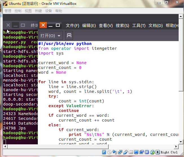Click the 'else:' line in the code
184x157 pixels.
pos(54,125)
